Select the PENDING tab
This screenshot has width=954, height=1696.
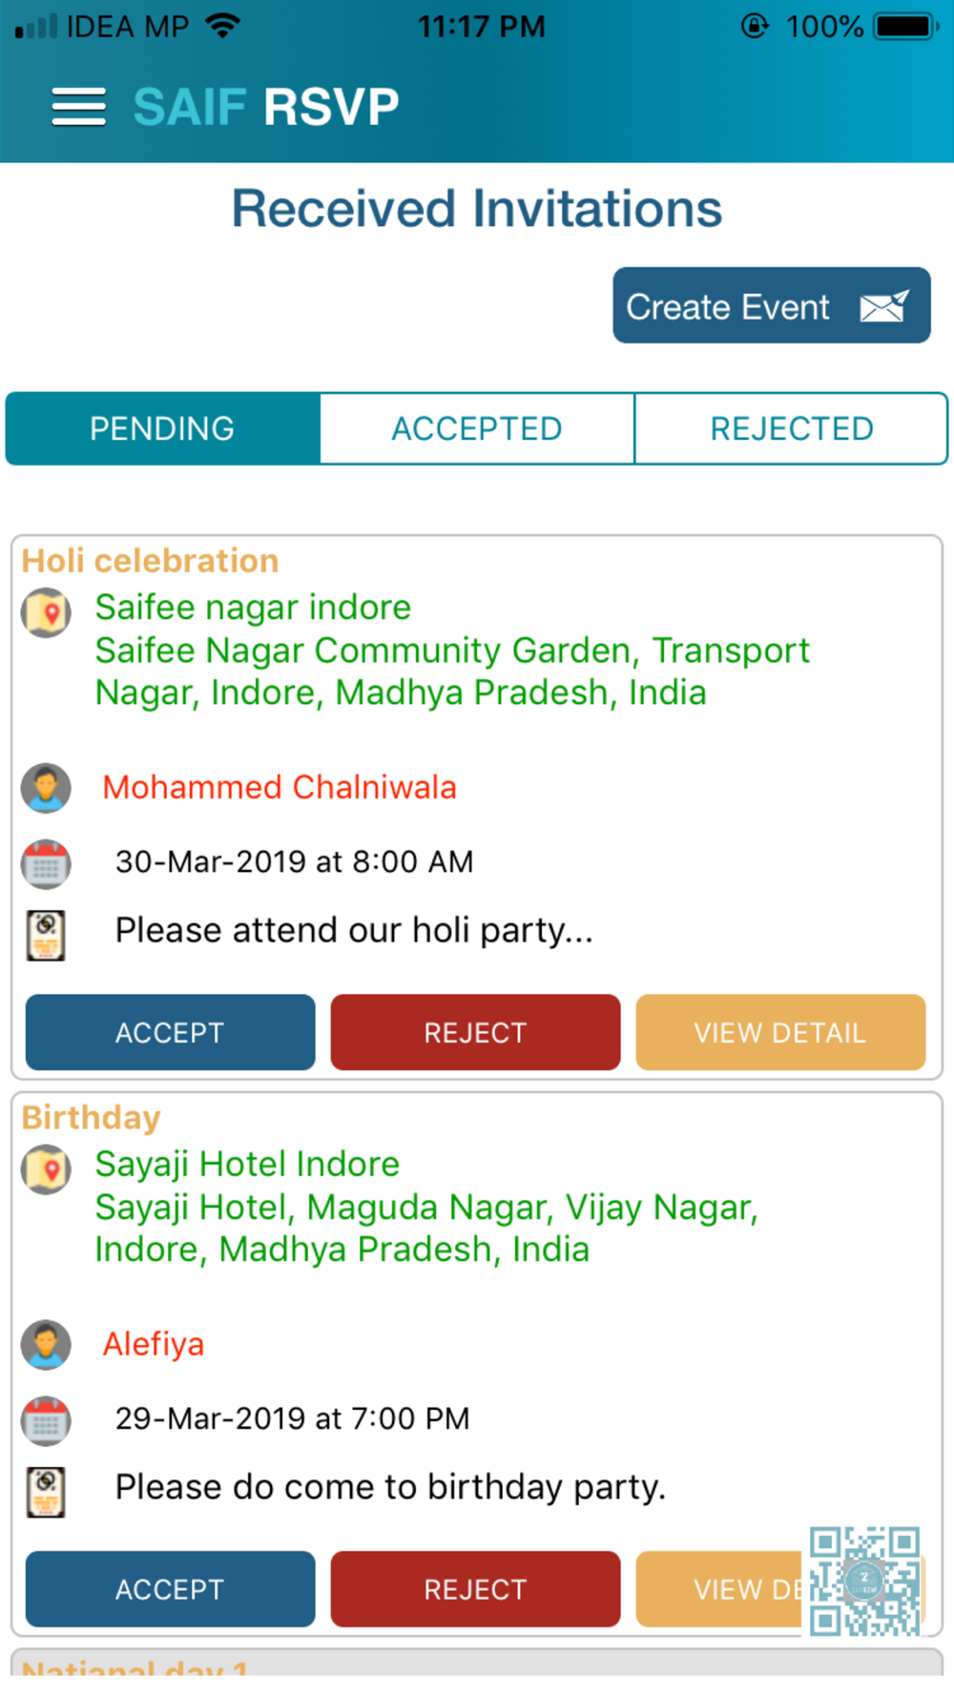click(162, 428)
